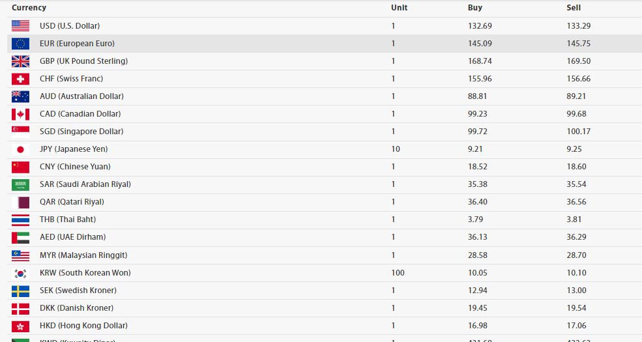Click the Swiss flag icon
This screenshot has width=642, height=342.
point(20,79)
